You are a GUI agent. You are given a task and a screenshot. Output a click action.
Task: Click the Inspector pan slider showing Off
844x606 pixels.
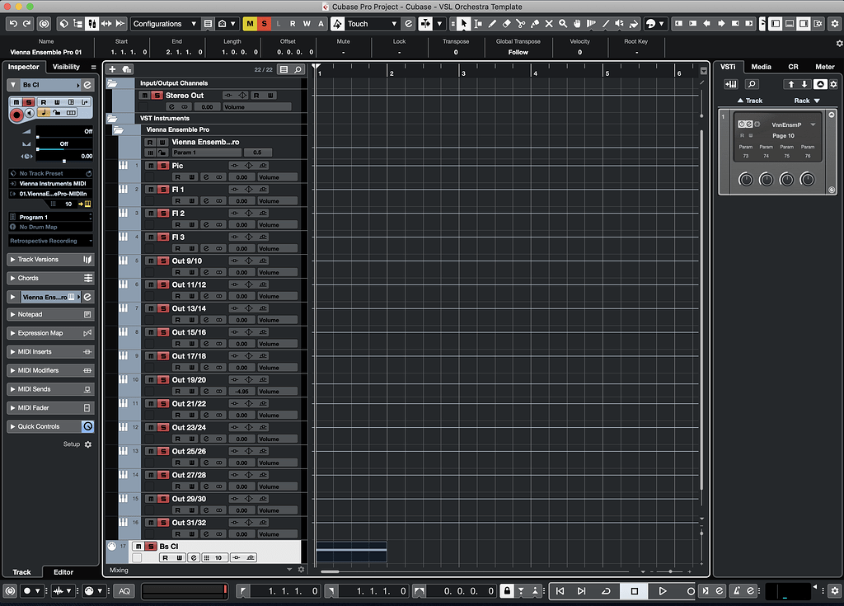(64, 143)
